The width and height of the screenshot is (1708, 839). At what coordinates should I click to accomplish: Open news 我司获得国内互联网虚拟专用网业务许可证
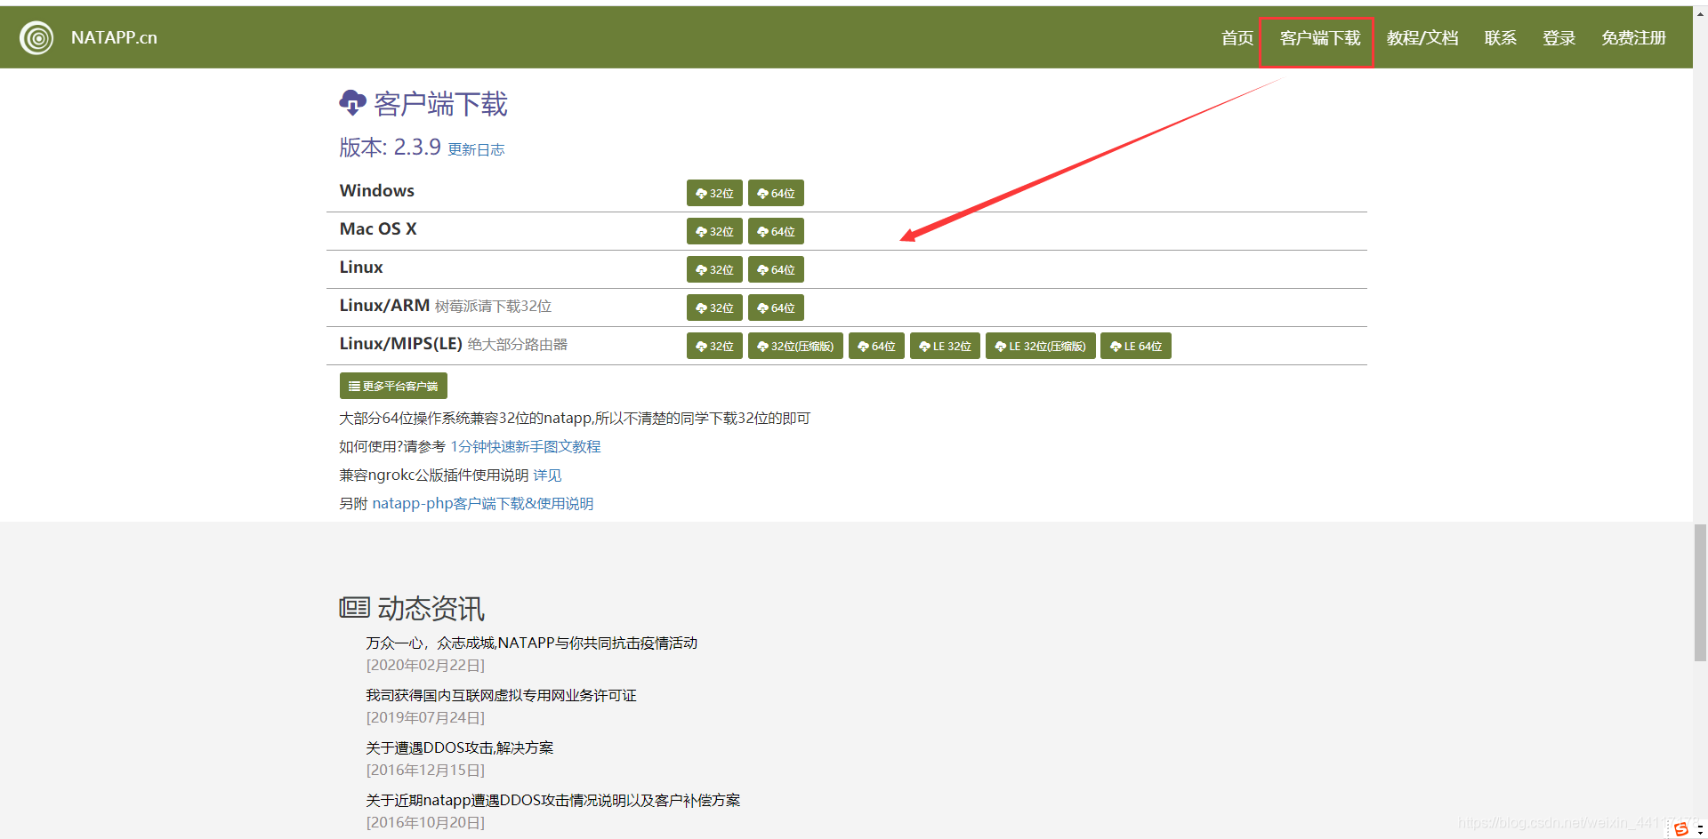[501, 695]
